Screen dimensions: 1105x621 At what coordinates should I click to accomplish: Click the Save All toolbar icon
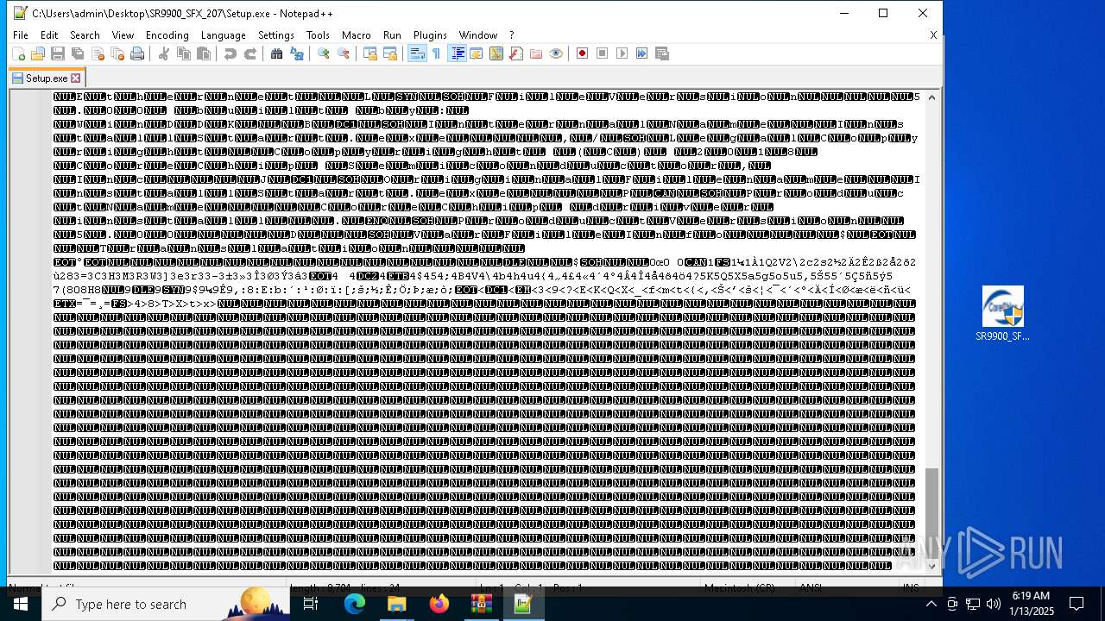click(78, 53)
